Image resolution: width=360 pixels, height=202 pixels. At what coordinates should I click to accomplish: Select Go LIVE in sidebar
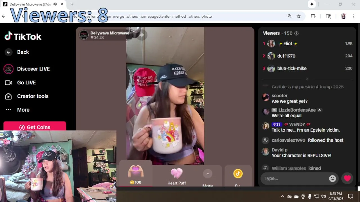(21, 82)
